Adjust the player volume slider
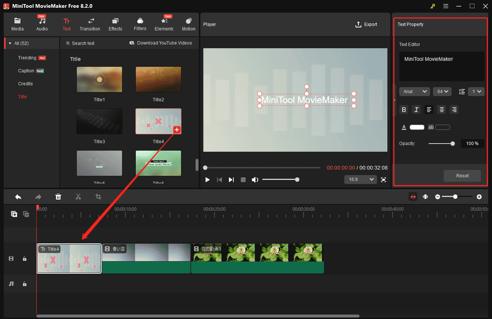 pos(281,180)
